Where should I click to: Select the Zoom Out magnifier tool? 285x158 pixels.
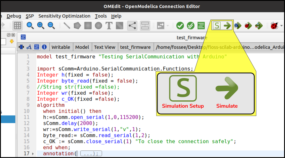(x=51, y=25)
